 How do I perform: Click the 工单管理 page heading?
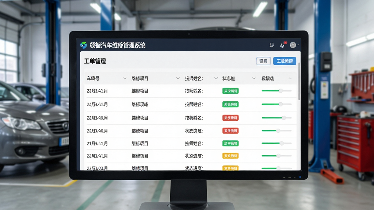(95, 61)
